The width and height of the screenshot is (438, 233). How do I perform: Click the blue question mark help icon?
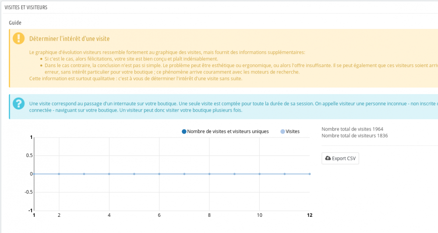pyautogui.click(x=19, y=104)
